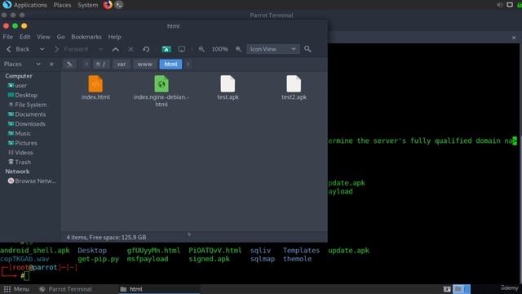This screenshot has height=294, width=522.
Task: Expand the Back history dropdown
Action: [x=42, y=49]
